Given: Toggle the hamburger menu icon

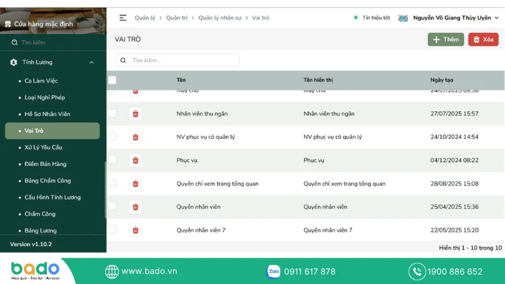Looking at the screenshot, I should pyautogui.click(x=122, y=18).
